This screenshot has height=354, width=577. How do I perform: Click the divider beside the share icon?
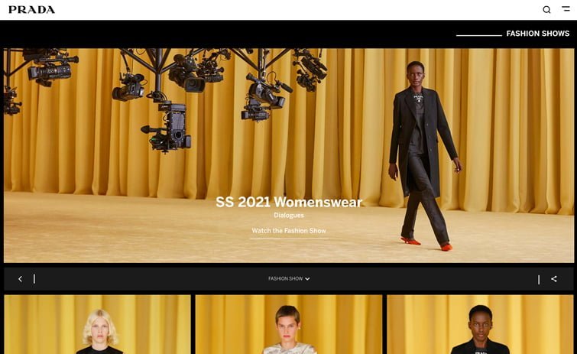pyautogui.click(x=539, y=279)
